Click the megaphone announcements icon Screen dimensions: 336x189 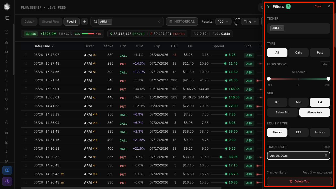[7, 109]
